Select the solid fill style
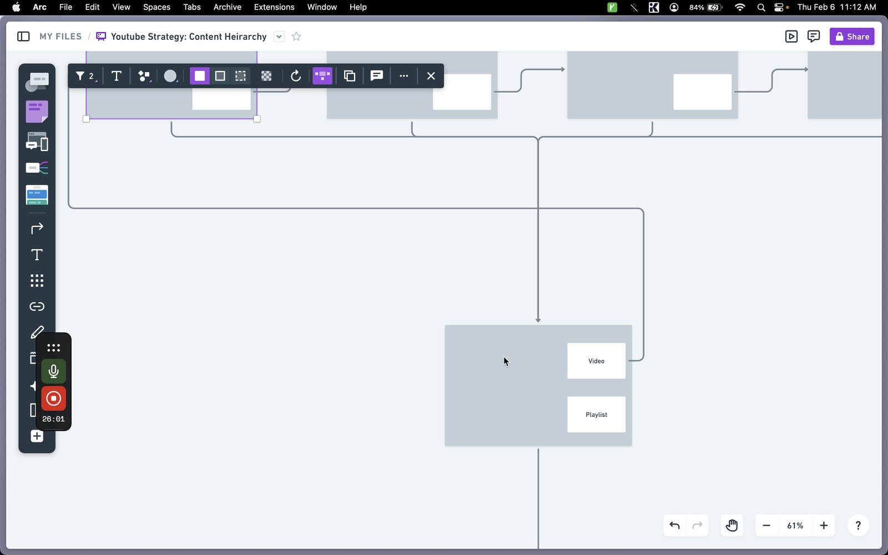 coord(200,76)
